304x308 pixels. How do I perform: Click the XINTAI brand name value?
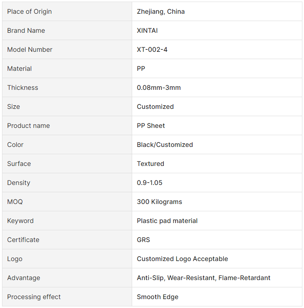click(147, 30)
